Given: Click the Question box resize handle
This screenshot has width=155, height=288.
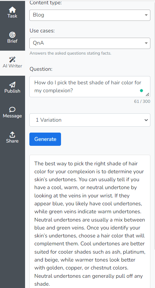Looking at the screenshot, I should 147,95.
